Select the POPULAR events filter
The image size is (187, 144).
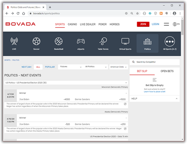50,67
